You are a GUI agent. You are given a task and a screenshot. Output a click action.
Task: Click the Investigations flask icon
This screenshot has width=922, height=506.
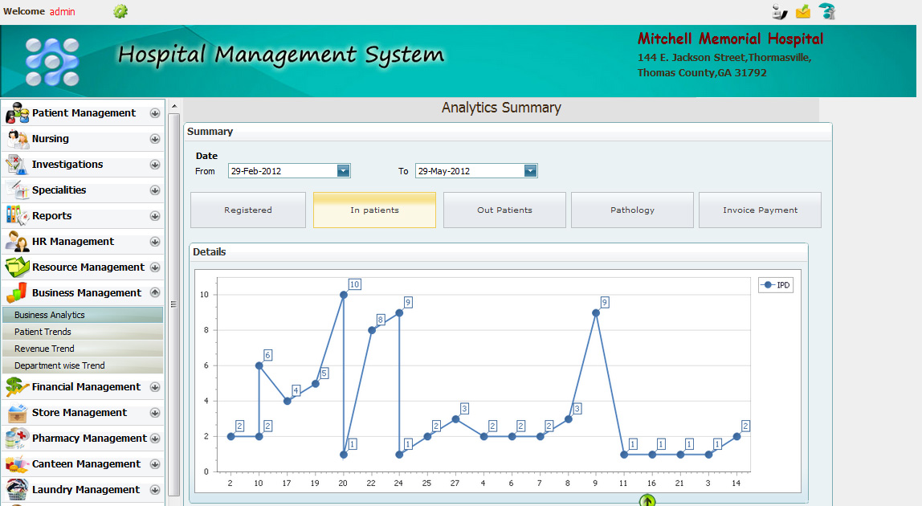(x=18, y=165)
